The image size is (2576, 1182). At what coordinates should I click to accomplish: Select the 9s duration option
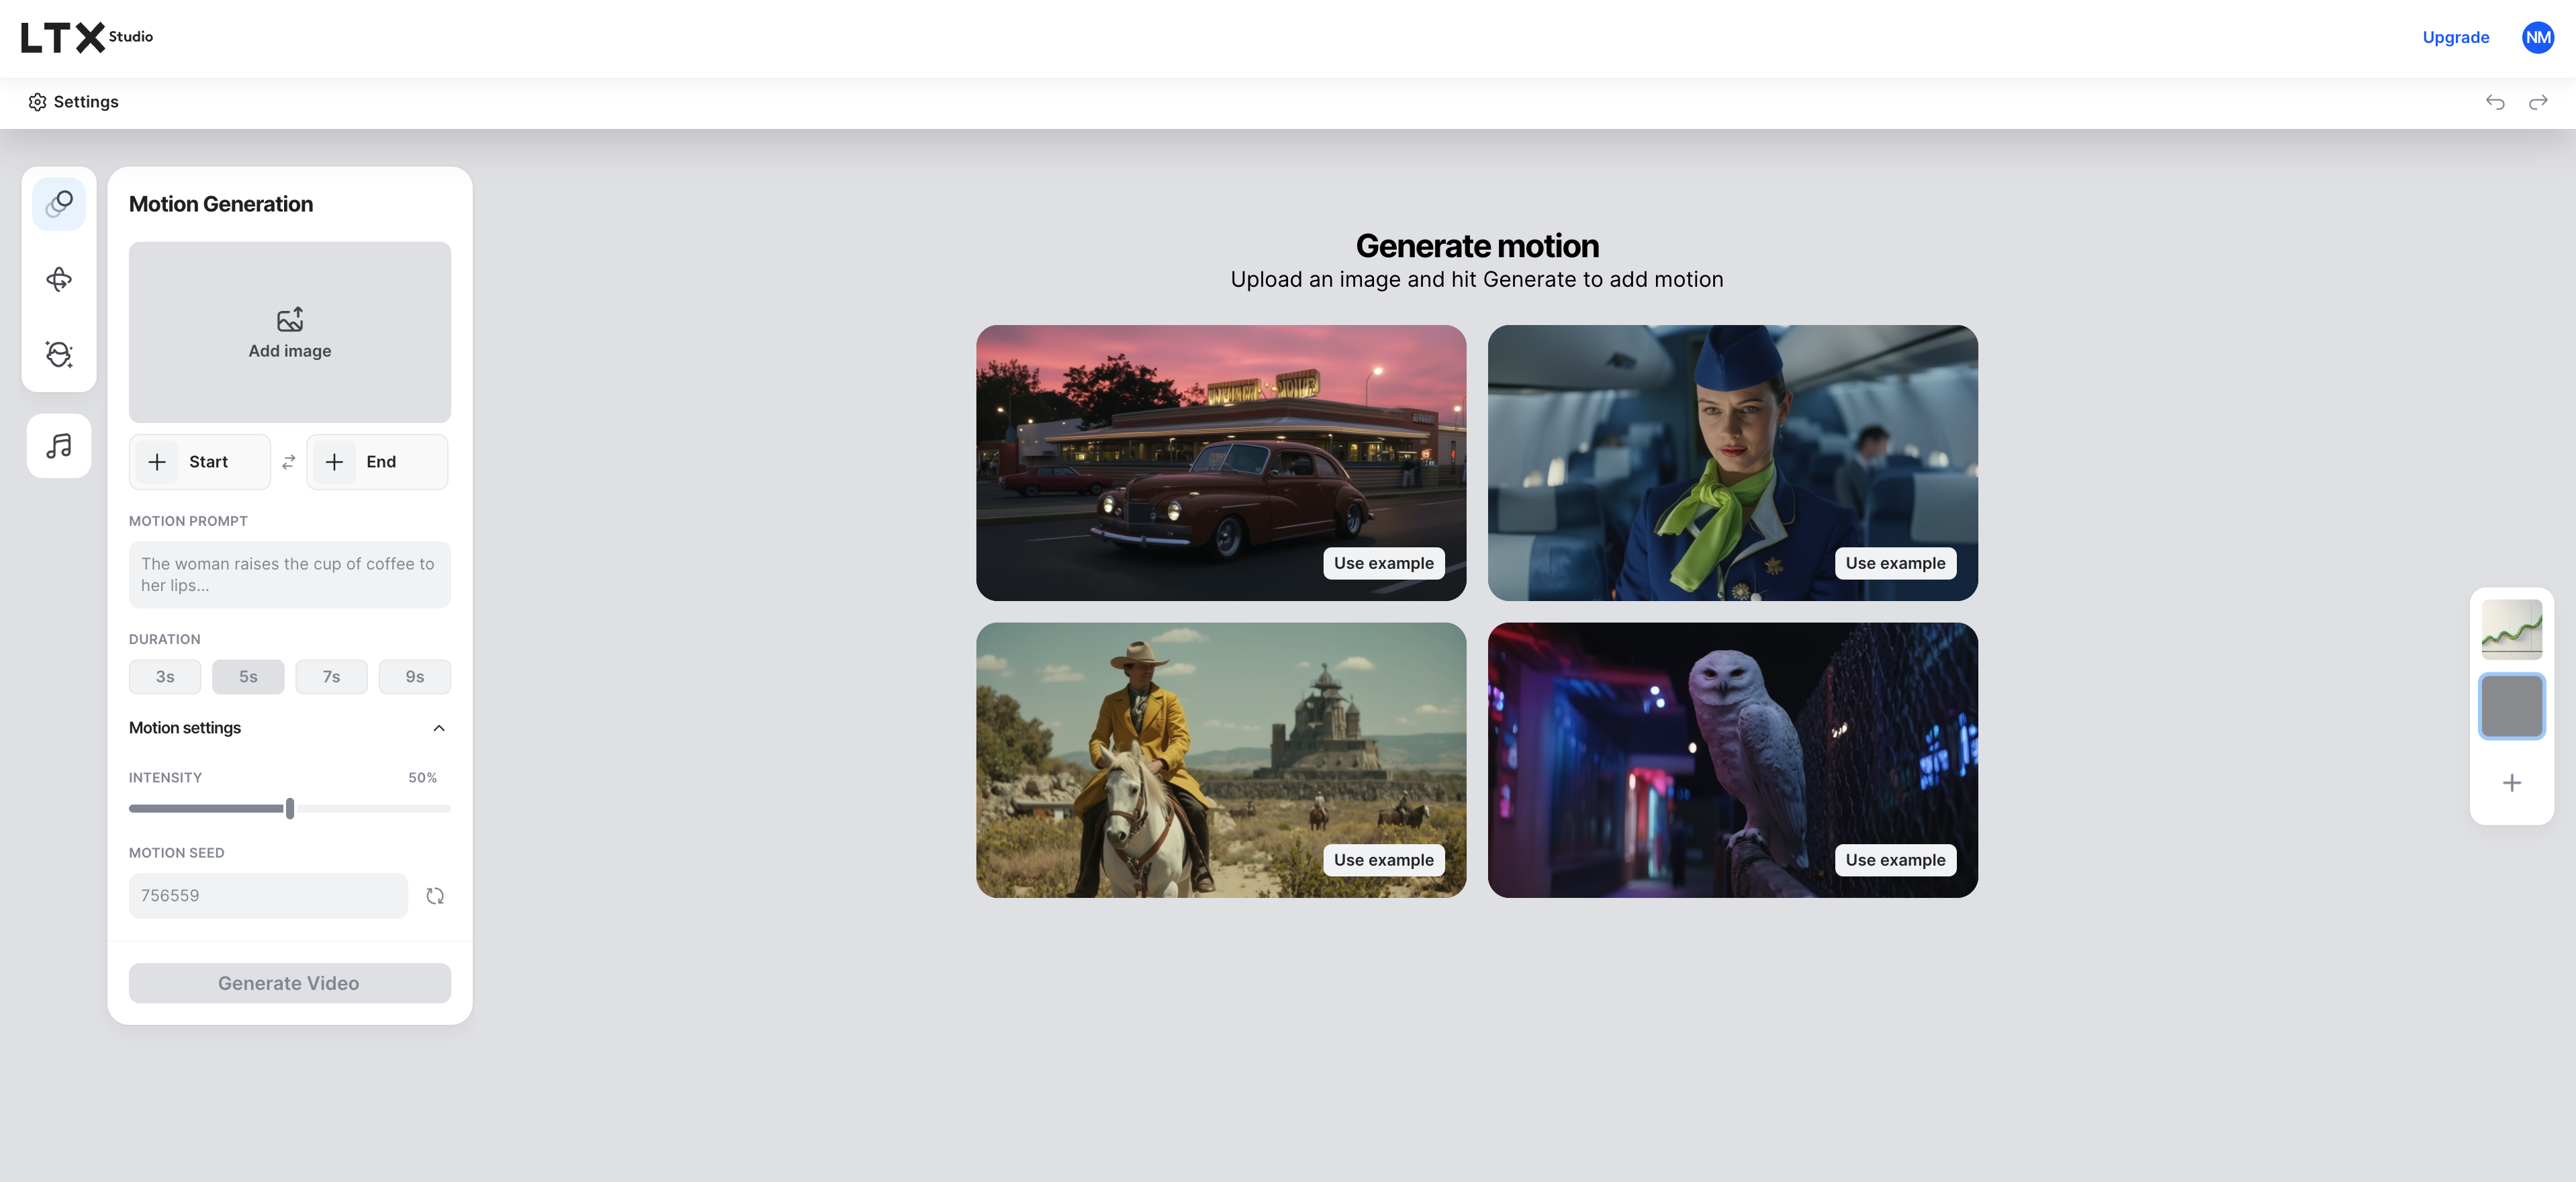click(x=414, y=677)
